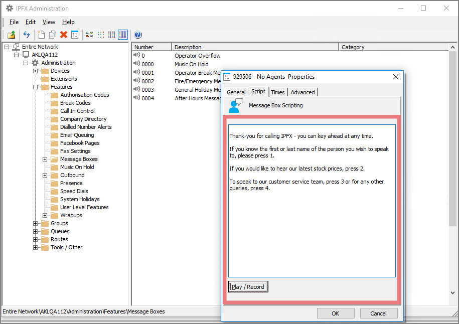
Task: Switch to small icons view
Action: click(101, 35)
